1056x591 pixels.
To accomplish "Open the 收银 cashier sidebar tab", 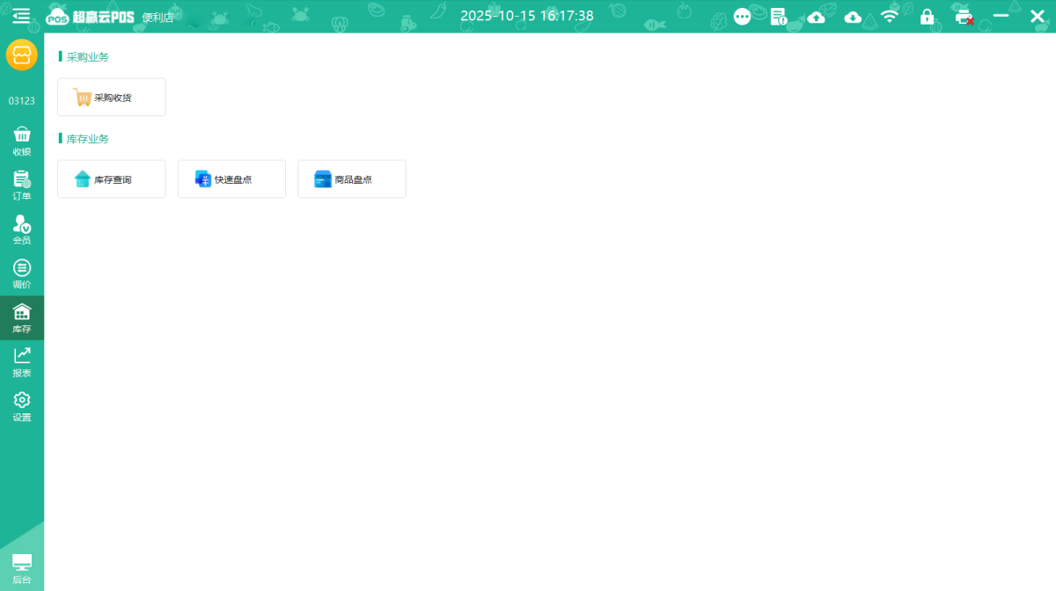I will (21, 141).
